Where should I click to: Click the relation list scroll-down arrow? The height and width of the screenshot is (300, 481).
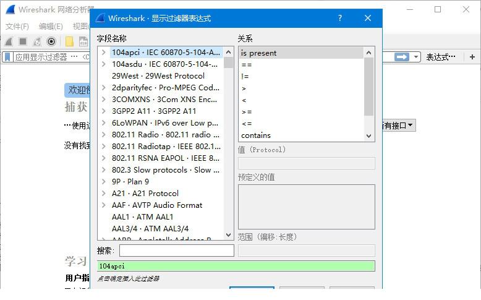point(368,135)
